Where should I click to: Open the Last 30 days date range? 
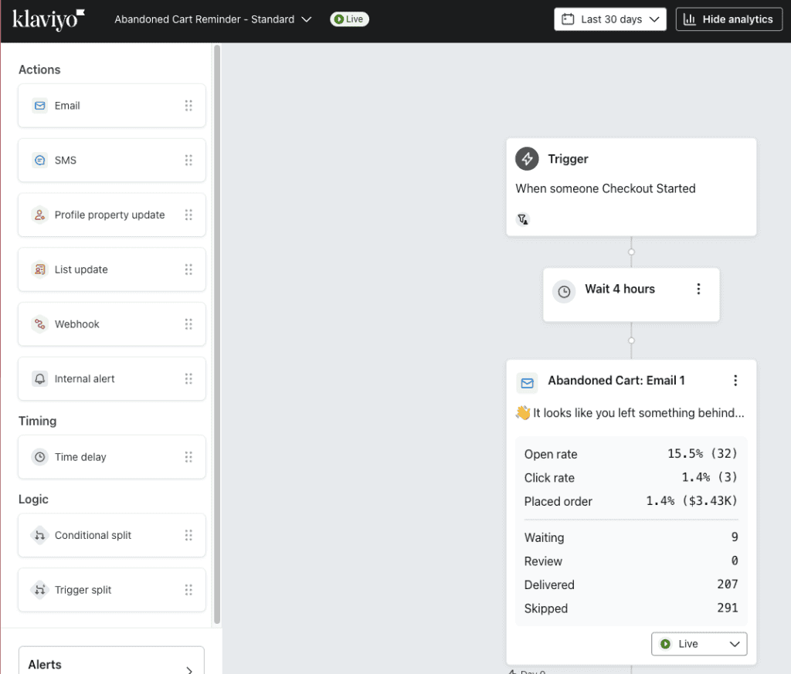tap(610, 19)
